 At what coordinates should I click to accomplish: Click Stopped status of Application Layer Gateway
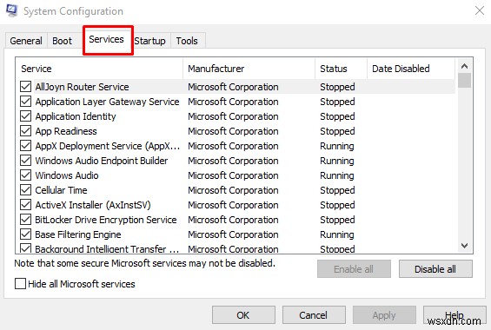337,102
